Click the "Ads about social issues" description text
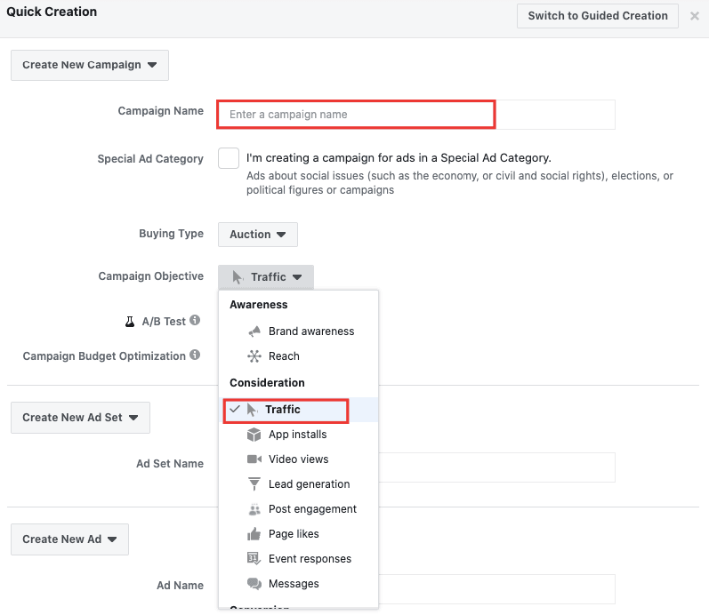Screen dimensions: 709x615 point(459,182)
